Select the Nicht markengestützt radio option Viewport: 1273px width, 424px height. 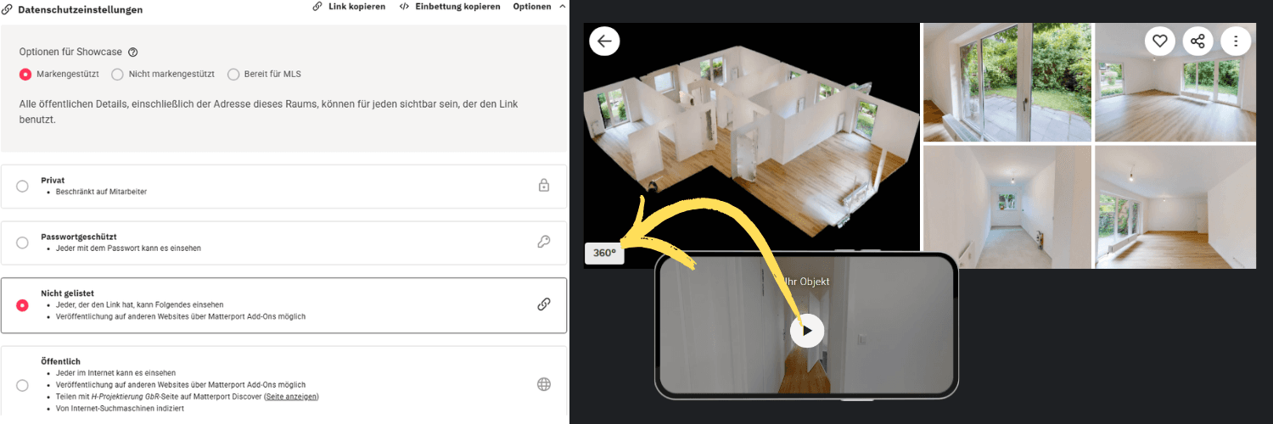coord(118,74)
